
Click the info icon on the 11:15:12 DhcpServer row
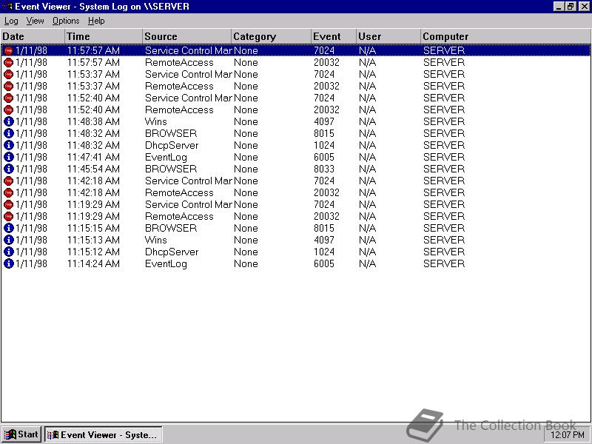tap(8, 252)
